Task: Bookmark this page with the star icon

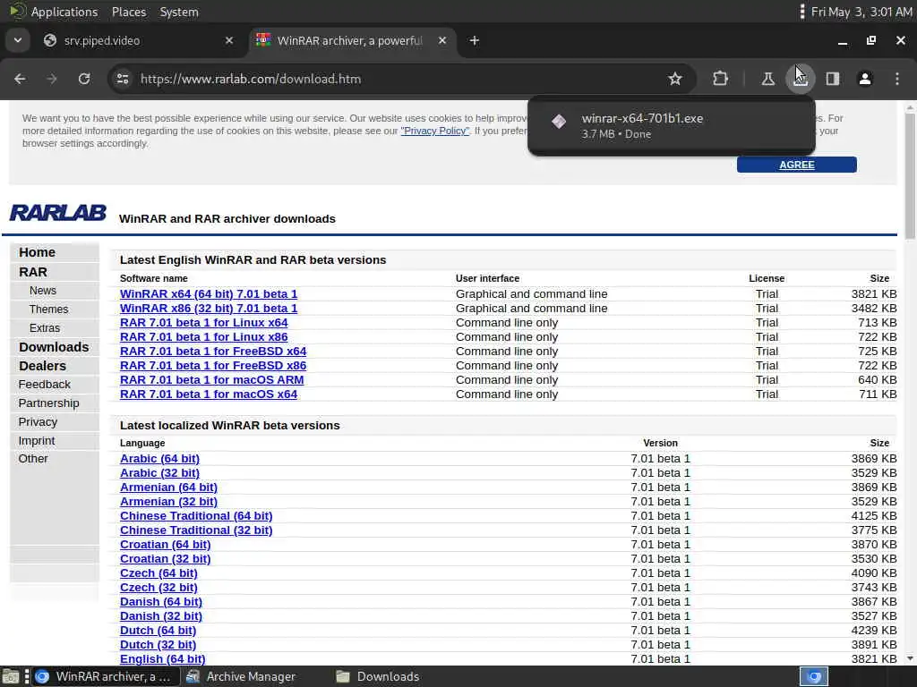Action: (x=675, y=79)
